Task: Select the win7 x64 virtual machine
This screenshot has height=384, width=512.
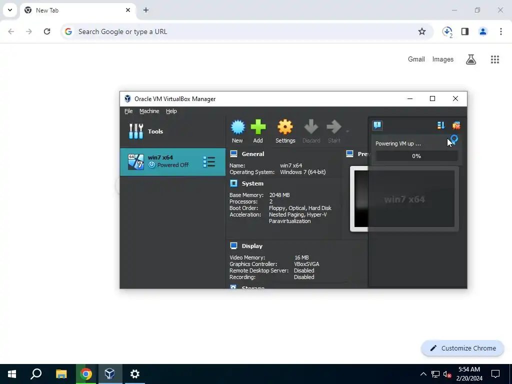Action: click(x=172, y=162)
